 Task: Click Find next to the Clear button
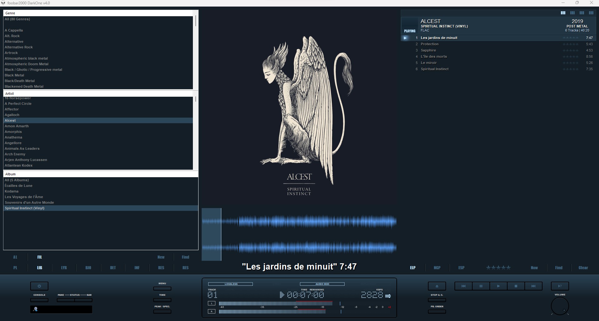click(x=559, y=268)
